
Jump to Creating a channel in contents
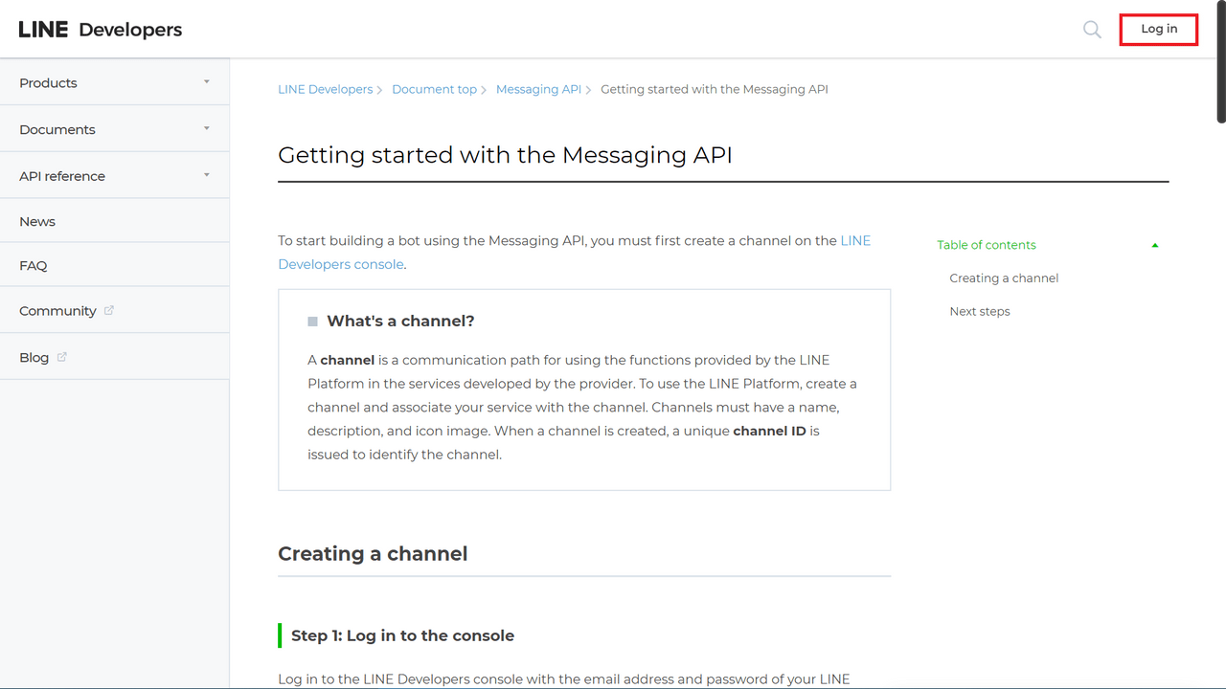[1004, 278]
